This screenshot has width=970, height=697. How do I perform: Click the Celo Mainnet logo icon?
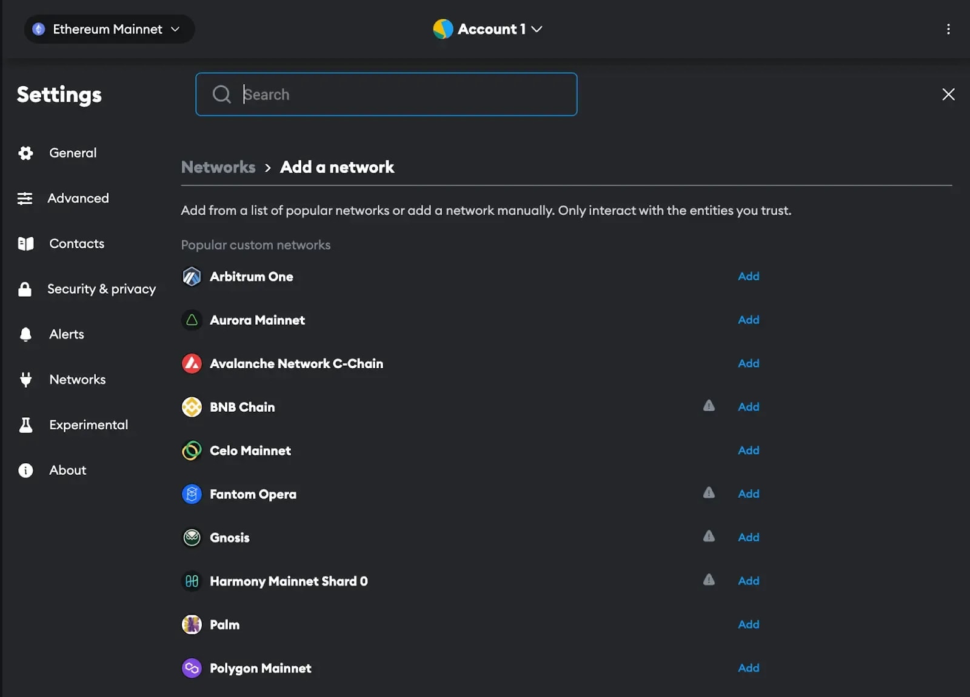tap(192, 451)
